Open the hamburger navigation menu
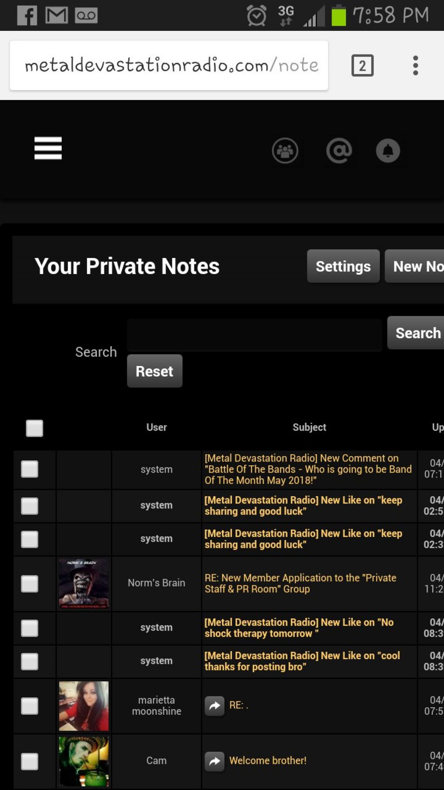 (48, 148)
